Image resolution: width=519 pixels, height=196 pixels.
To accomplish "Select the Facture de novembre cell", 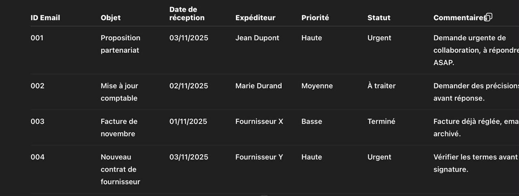I will click(x=119, y=128).
